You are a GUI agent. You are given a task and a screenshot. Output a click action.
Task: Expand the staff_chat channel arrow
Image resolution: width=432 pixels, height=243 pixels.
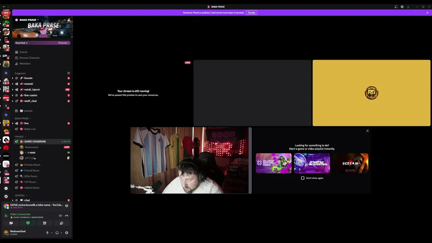(x=12, y=101)
